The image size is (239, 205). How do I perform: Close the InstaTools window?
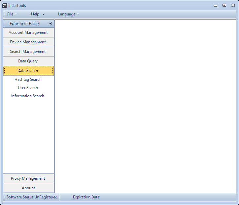click(233, 5)
